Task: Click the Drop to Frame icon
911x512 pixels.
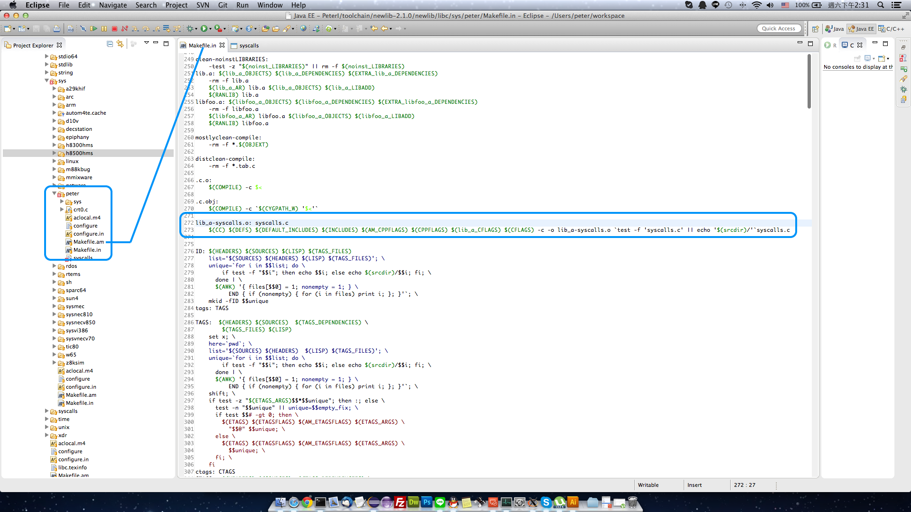Action: [167, 29]
